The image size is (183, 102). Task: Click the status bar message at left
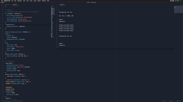click(13, 101)
